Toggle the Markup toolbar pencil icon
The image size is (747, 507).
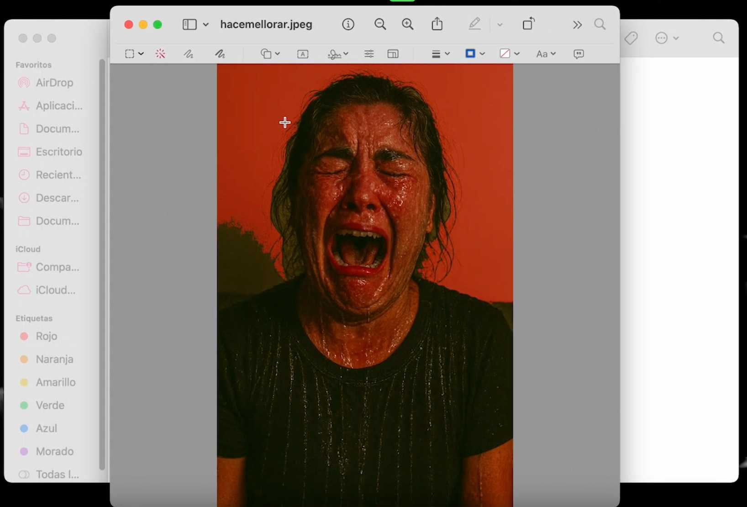tap(474, 24)
